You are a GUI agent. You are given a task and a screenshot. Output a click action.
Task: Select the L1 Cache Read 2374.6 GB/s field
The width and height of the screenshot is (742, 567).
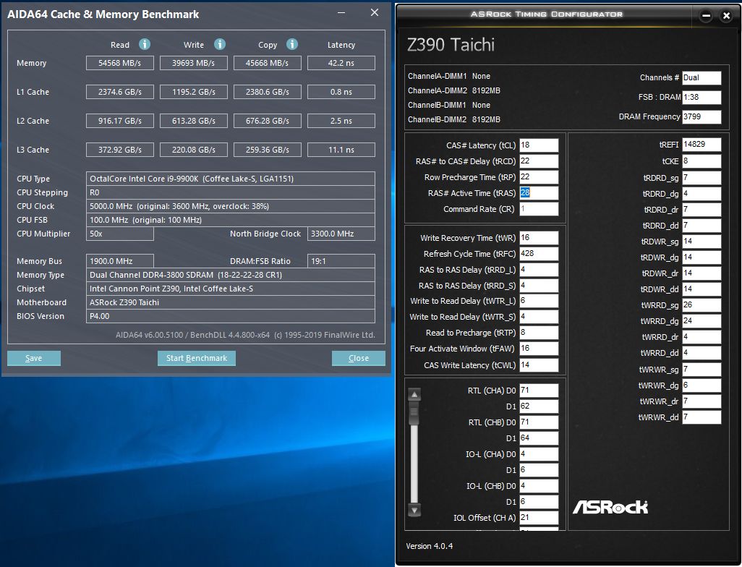coord(120,92)
